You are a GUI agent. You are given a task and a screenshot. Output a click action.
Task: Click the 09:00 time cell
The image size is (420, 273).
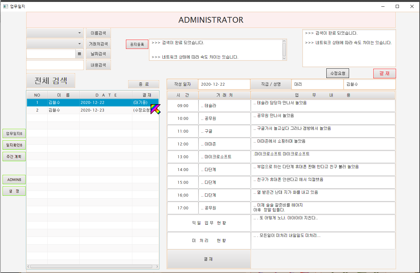183,105
